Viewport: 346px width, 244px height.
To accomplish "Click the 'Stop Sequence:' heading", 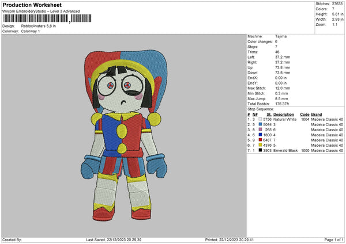I will point(261,109).
